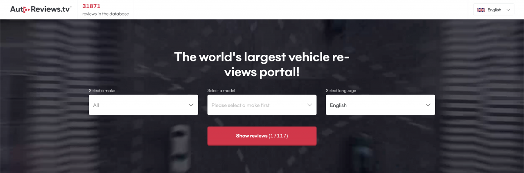The image size is (524, 173).
Task: Click the 'English' text in header selector
Action: pyautogui.click(x=495, y=10)
